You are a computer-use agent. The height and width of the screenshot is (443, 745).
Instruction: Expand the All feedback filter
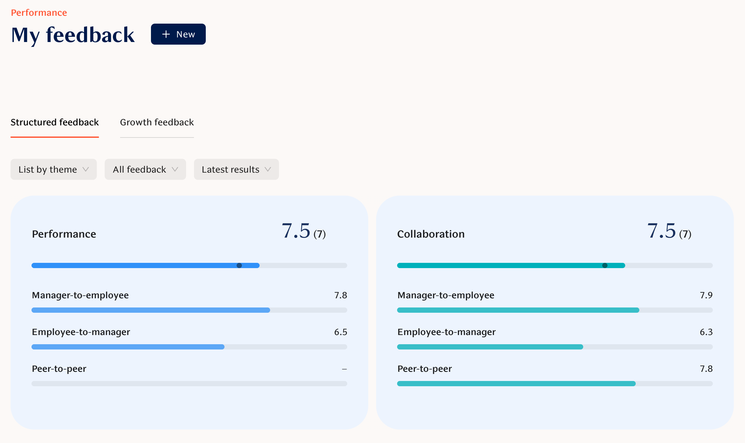tap(145, 169)
